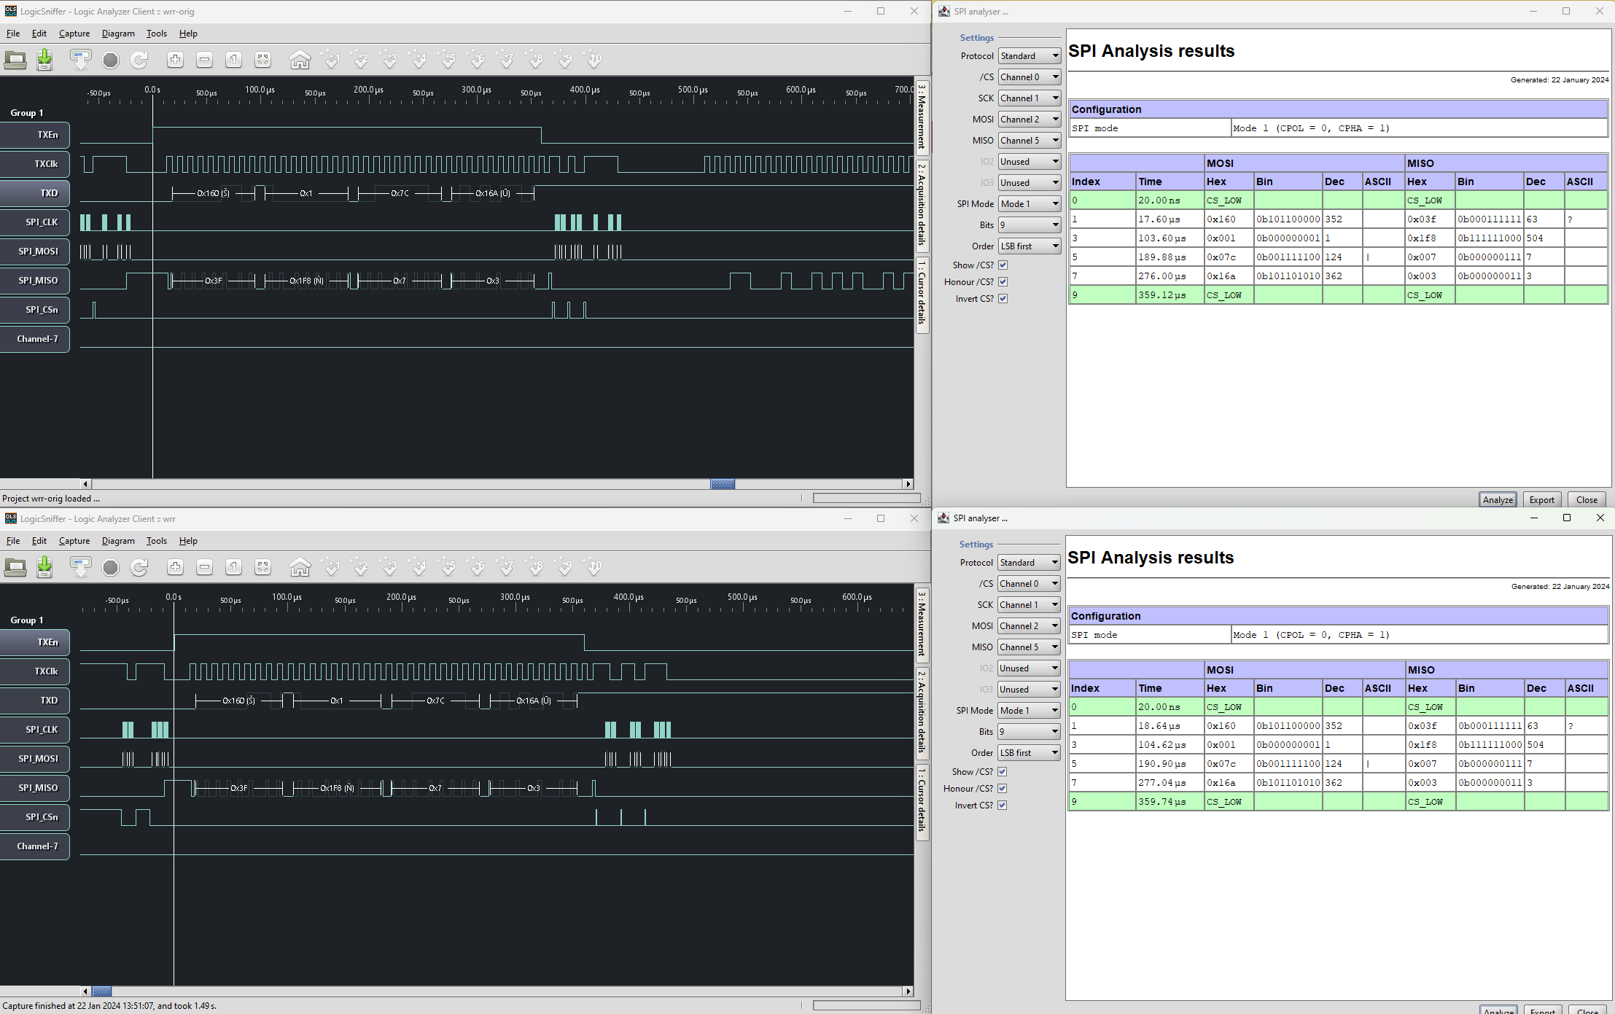
Task: Open File menu in top wrr-orig window
Action: click(x=13, y=34)
